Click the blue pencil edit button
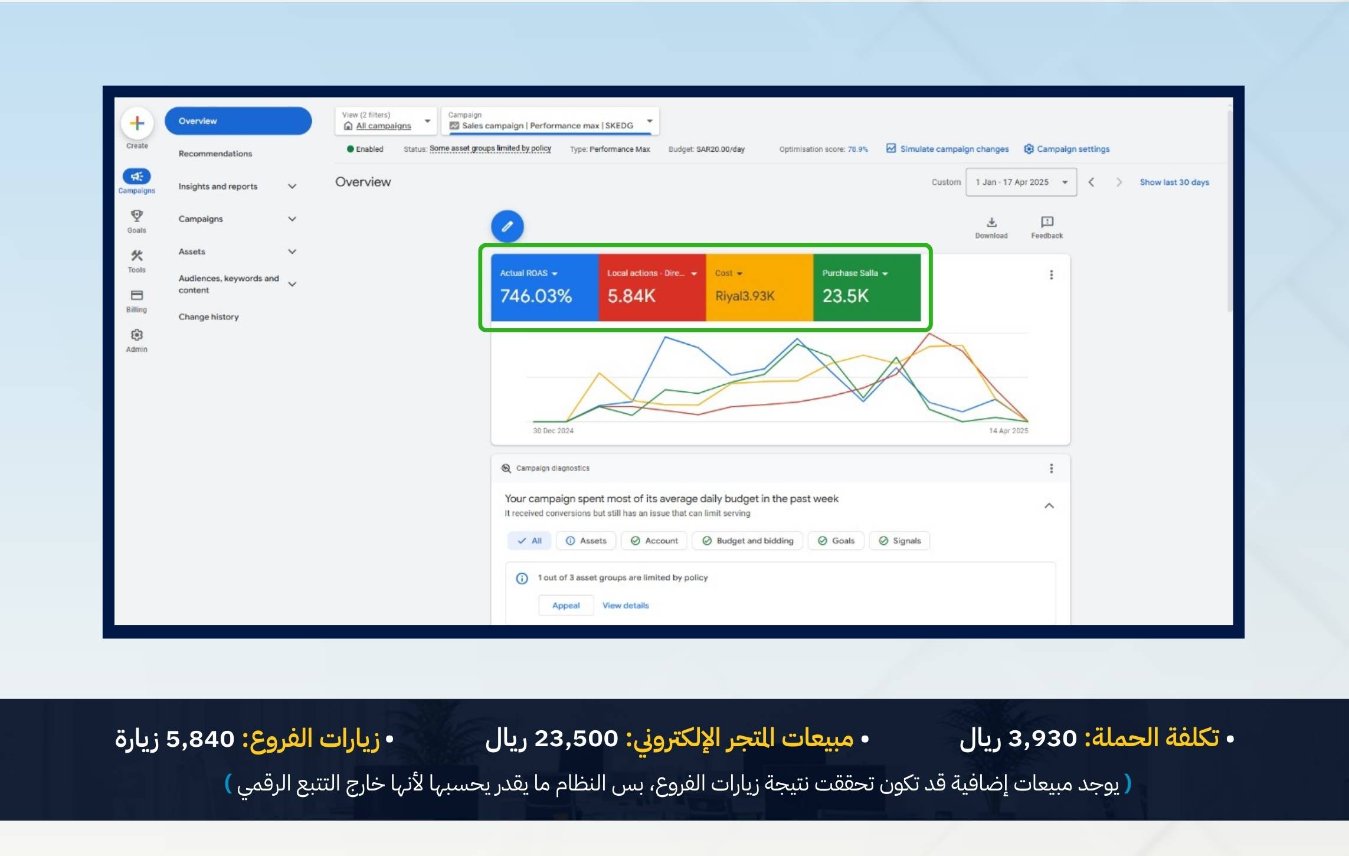This screenshot has height=856, width=1349. 507,226
